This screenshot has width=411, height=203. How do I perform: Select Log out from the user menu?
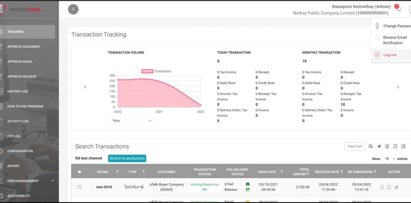[x=389, y=55]
